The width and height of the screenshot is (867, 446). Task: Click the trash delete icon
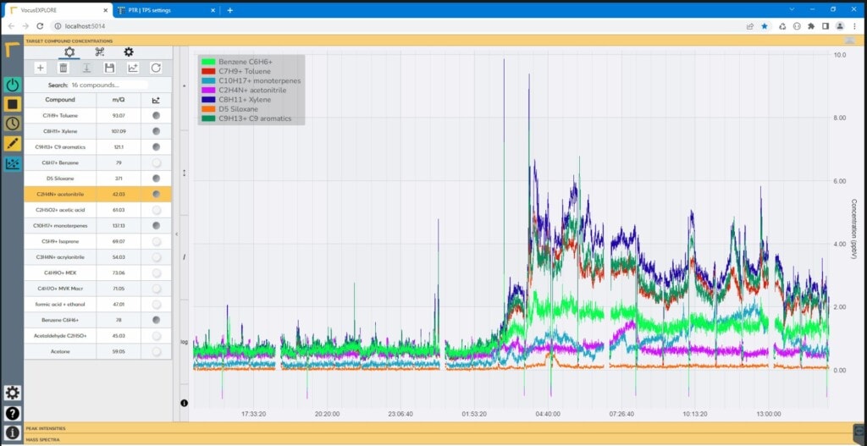(x=63, y=68)
